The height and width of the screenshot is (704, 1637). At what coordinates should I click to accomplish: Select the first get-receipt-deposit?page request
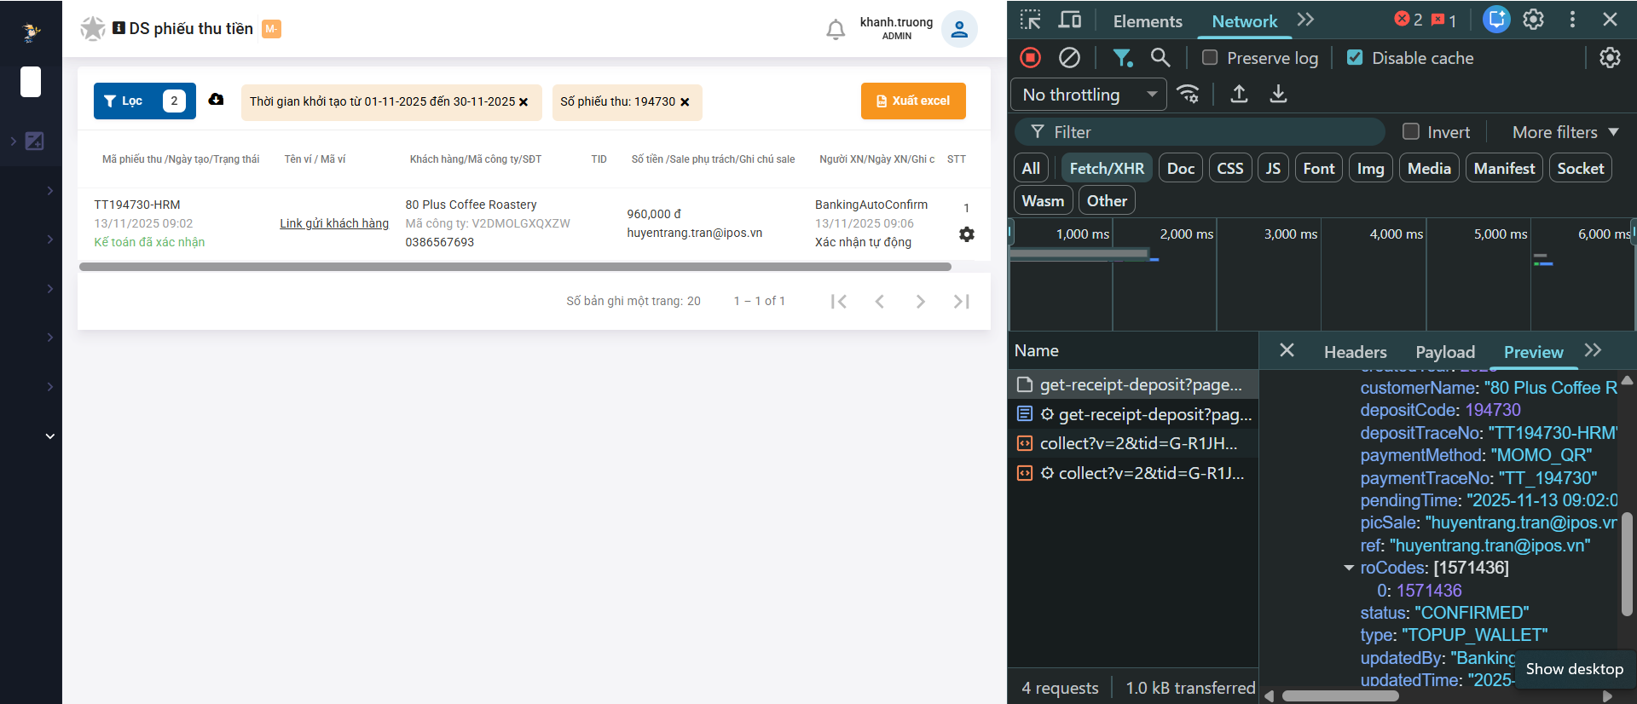(1133, 384)
